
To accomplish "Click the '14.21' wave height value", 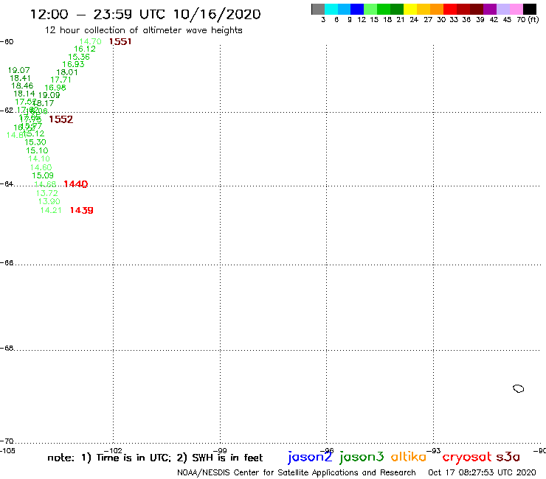I will click(x=51, y=210).
